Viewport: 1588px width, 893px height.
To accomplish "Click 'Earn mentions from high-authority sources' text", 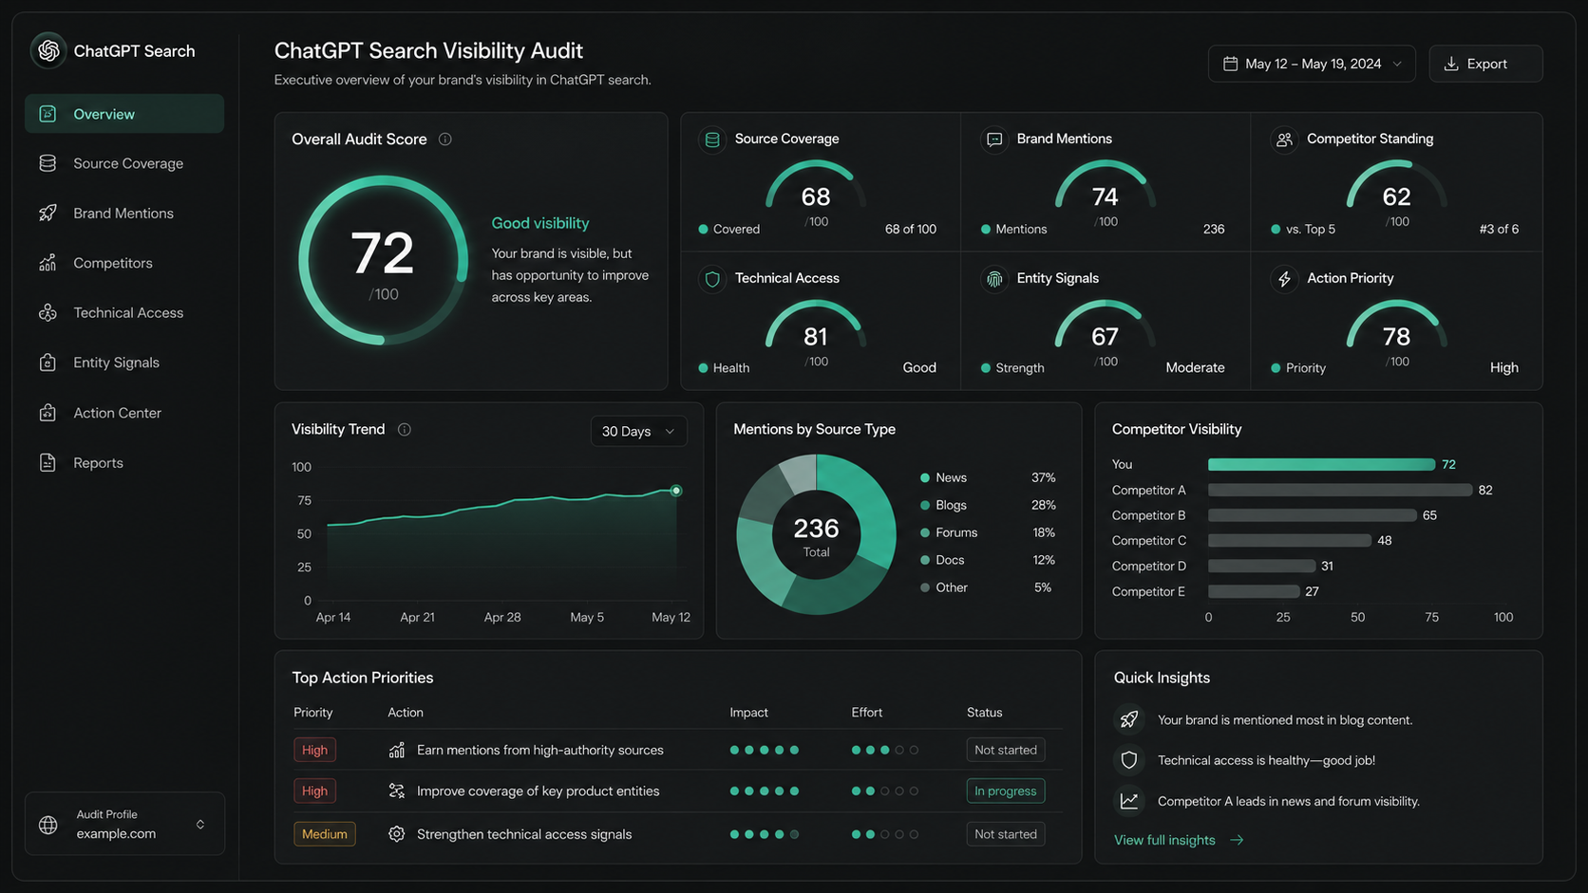I will click(x=540, y=750).
